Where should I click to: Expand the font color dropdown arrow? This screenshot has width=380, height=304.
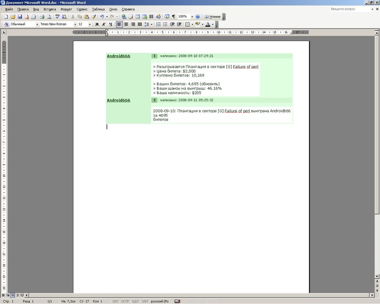point(212,24)
